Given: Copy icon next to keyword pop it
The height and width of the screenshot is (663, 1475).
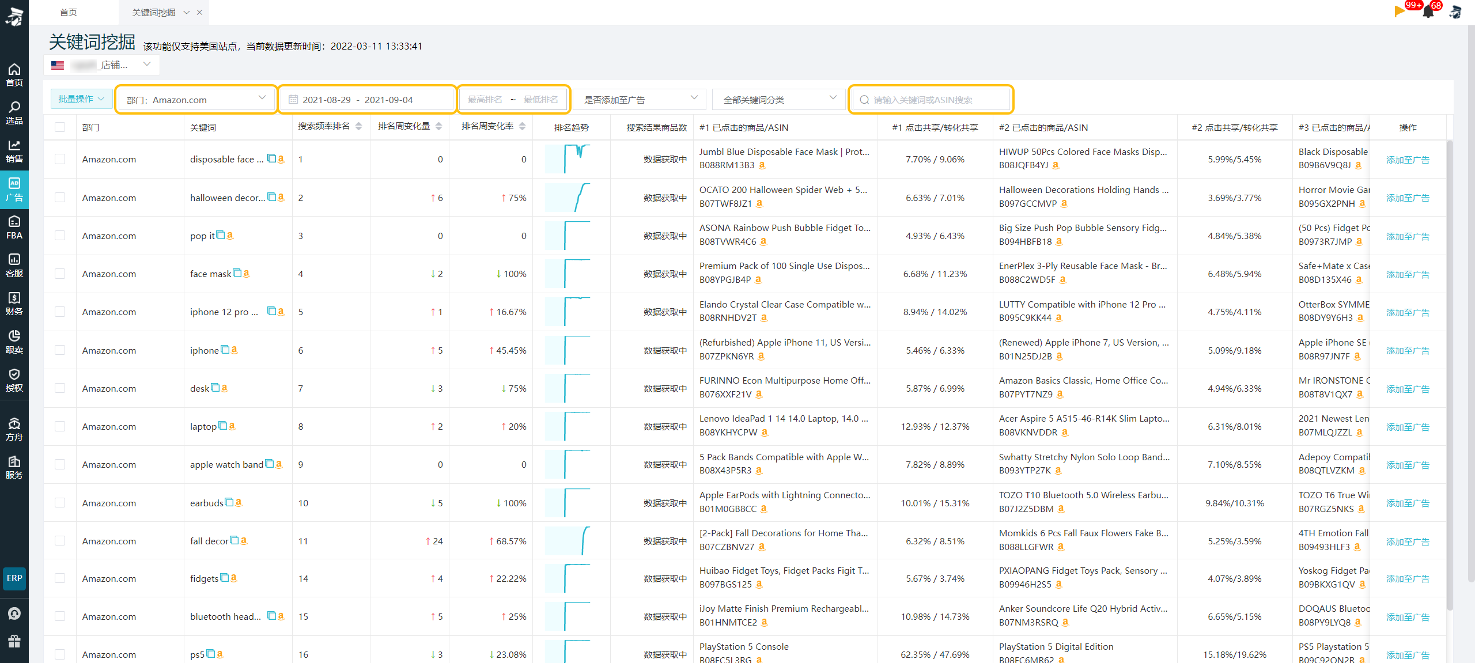Looking at the screenshot, I should coord(220,235).
